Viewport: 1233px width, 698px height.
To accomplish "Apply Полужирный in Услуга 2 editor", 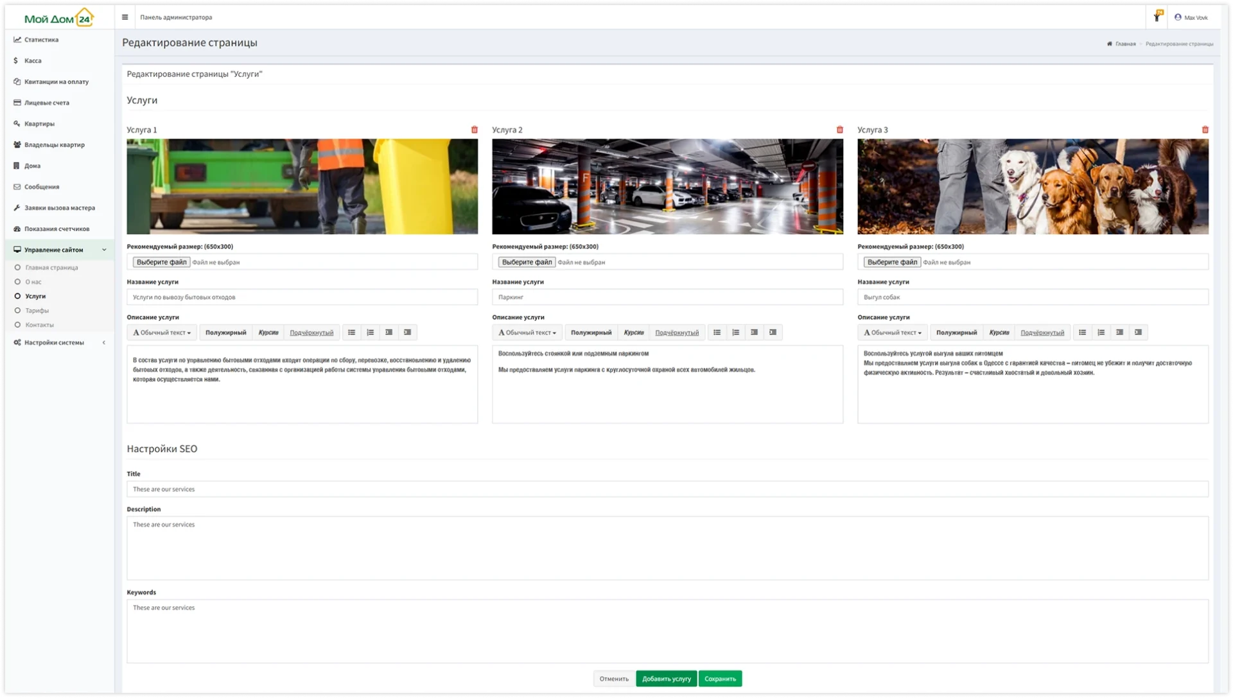I will pyautogui.click(x=591, y=333).
